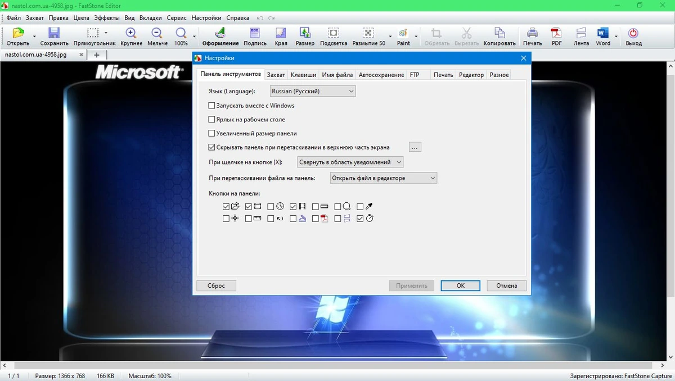The image size is (675, 381).
Task: Open the Открыть файл в редакторе dropdown
Action: (x=383, y=178)
